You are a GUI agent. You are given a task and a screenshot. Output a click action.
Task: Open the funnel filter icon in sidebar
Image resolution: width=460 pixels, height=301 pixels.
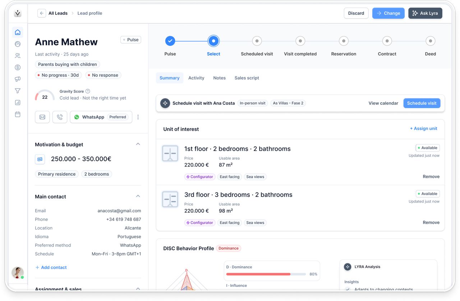(x=18, y=91)
